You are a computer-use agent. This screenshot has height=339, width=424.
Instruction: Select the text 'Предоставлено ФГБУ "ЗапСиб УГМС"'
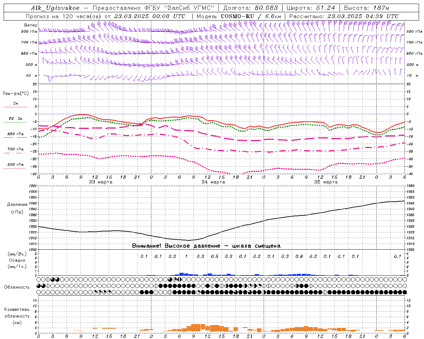(x=153, y=8)
